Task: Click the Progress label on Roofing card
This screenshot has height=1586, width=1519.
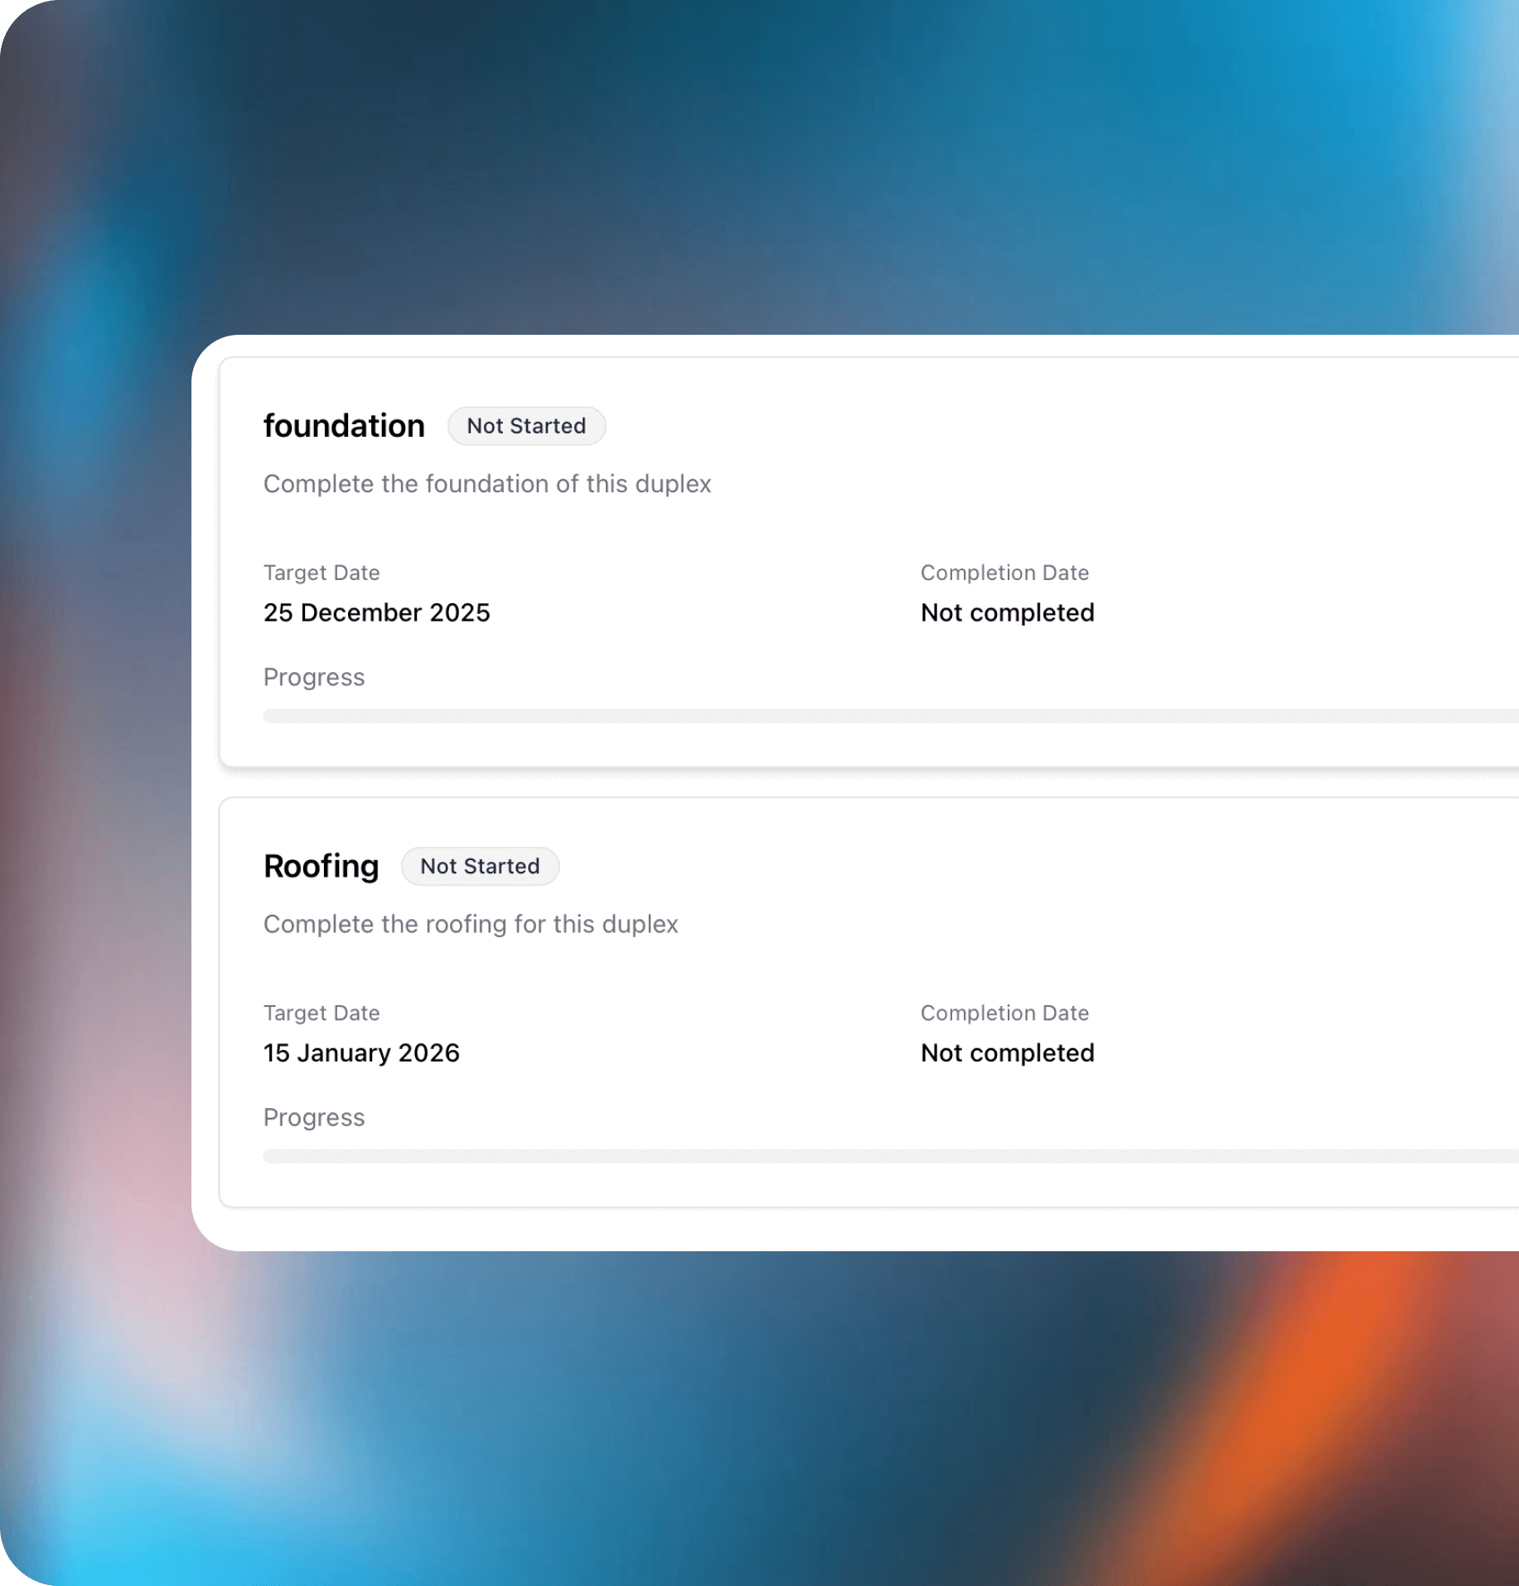Action: 313,1117
